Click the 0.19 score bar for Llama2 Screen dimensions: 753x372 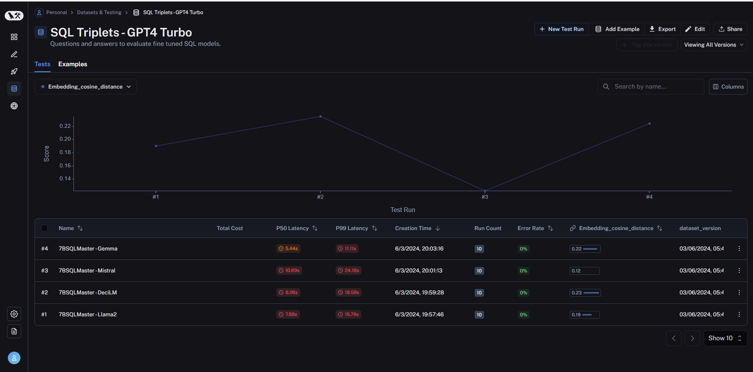point(585,315)
